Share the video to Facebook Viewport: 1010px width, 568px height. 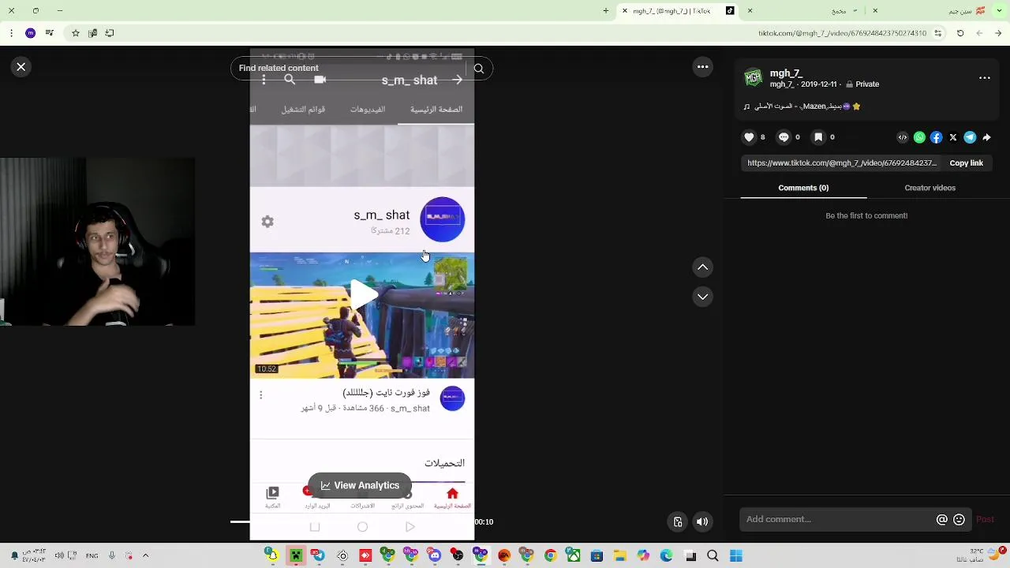tap(937, 137)
